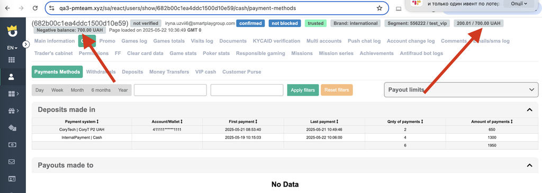Collapse the Deposits made in section
542x193 pixels.
tap(529, 110)
